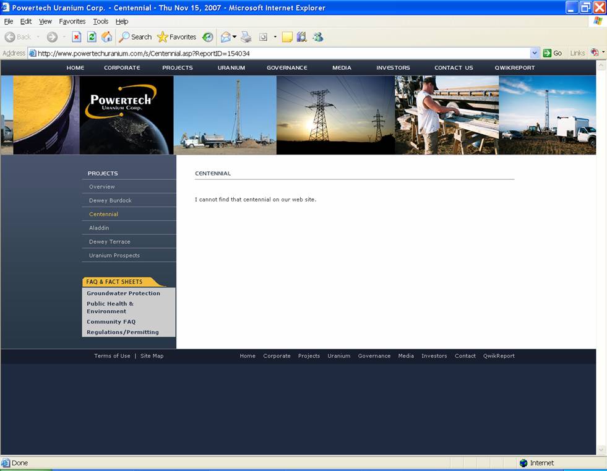
Task: Click the Back arrow button
Action: point(17,37)
